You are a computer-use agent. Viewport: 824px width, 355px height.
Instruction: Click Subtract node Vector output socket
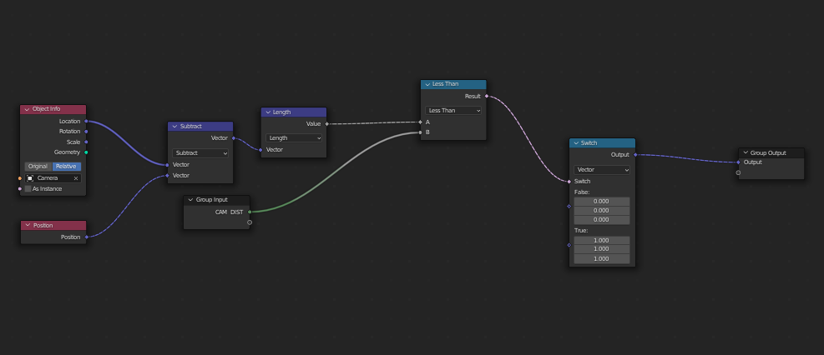(x=233, y=138)
